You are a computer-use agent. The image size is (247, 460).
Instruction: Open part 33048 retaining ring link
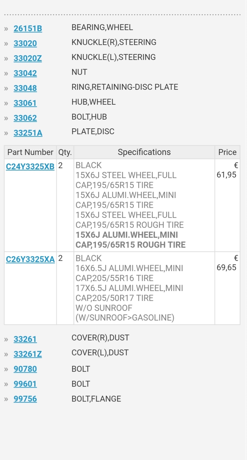pyautogui.click(x=25, y=88)
